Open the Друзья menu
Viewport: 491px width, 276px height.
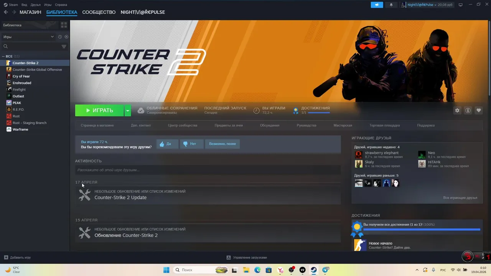pos(36,5)
